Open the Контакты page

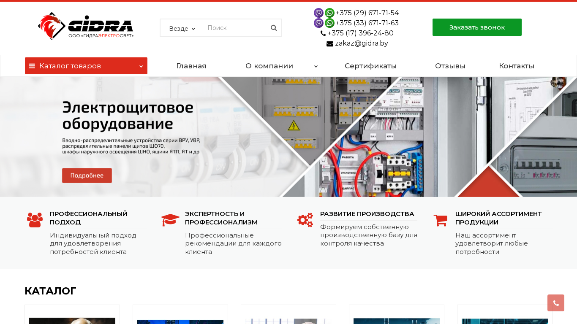tap(517, 66)
